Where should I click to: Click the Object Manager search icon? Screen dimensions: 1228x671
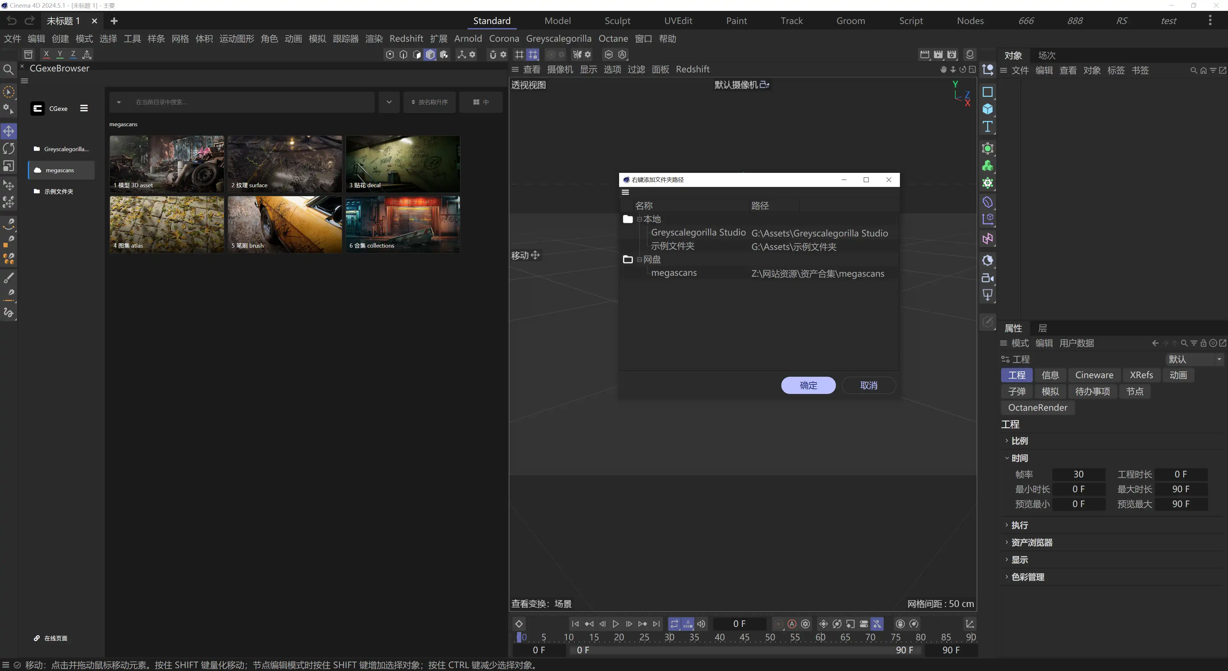(x=1194, y=71)
